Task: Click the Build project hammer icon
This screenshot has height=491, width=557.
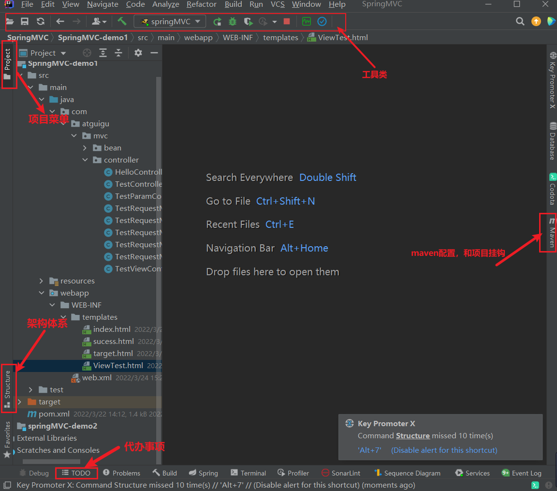Action: 122,21
